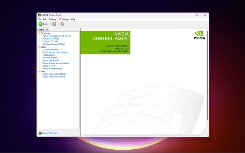Collapse the Video tree node
This screenshot has width=245, height=153.
[39, 71]
